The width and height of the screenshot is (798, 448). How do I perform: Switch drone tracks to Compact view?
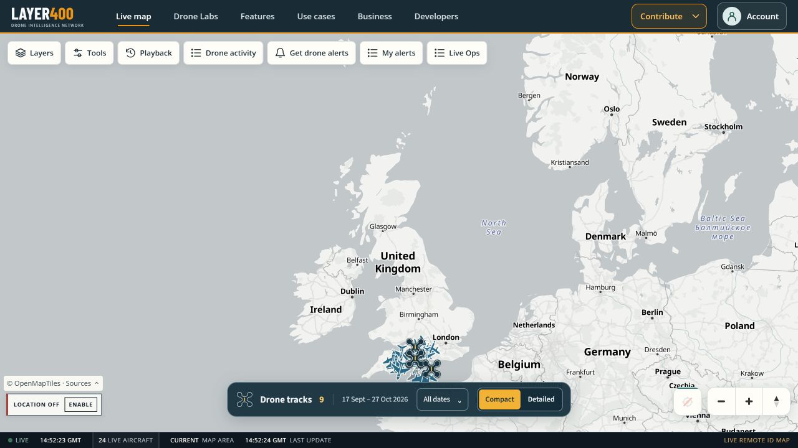499,399
